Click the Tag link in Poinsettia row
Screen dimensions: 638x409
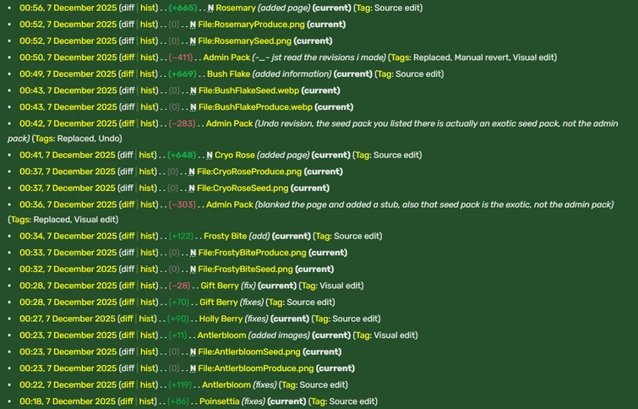[318, 401]
